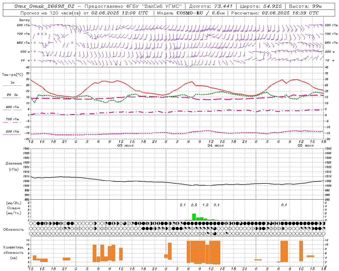Select the (мм/1ч.) precipitation unit label
Viewport: 339px width, 271px height.
(14, 213)
